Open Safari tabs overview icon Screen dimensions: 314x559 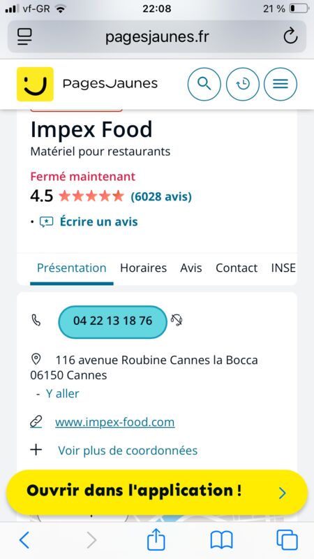click(287, 540)
